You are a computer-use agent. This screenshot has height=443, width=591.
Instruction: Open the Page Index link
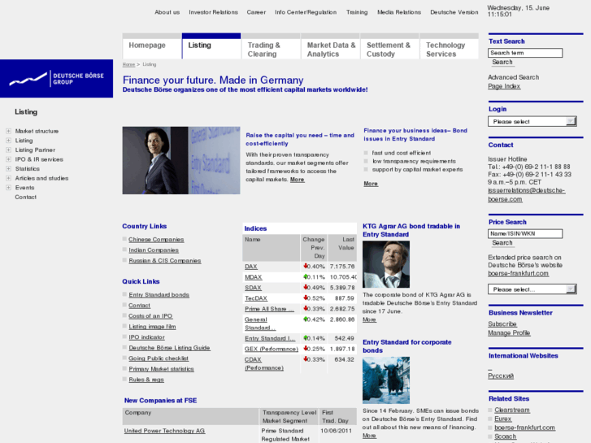click(504, 86)
